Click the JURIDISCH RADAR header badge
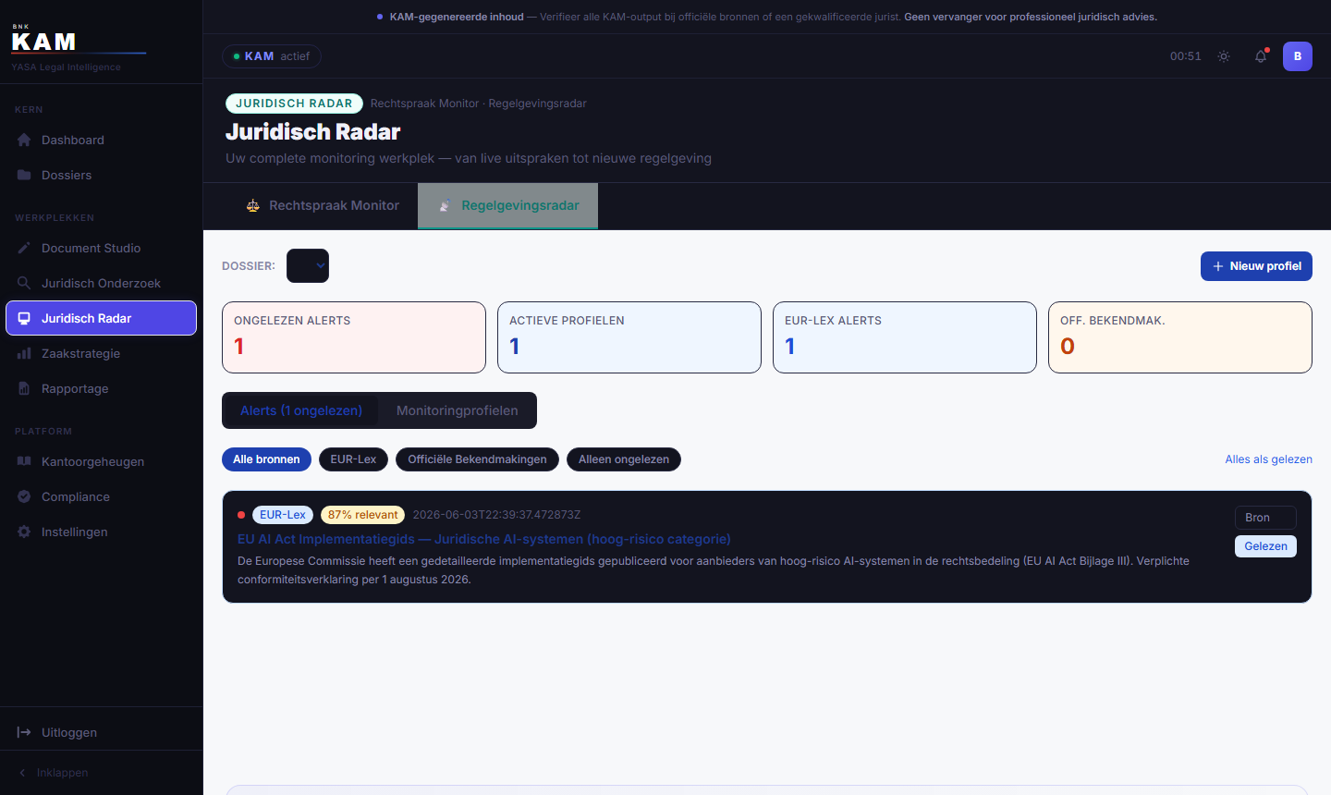The width and height of the screenshot is (1331, 795). point(294,104)
